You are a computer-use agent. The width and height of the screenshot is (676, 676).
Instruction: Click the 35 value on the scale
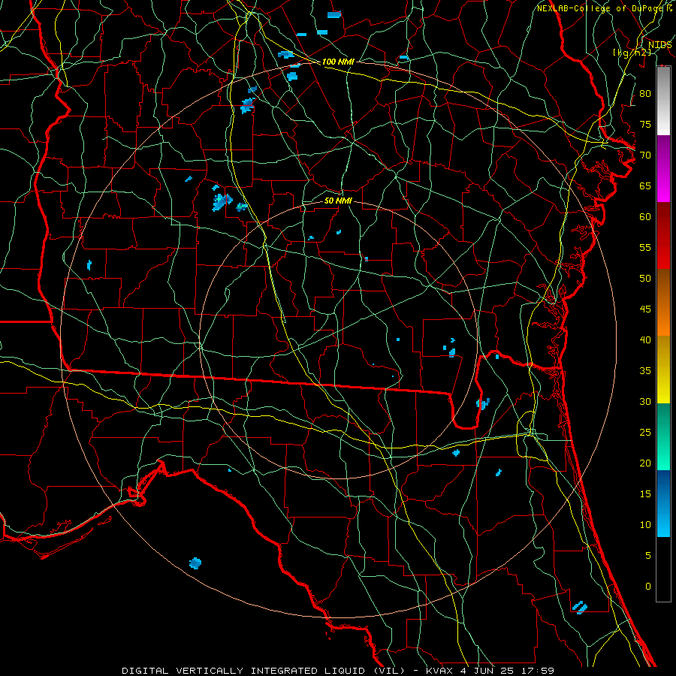coord(645,371)
